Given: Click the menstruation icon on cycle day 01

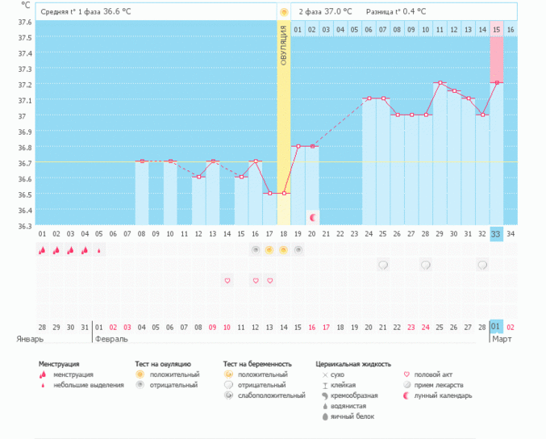Looking at the screenshot, I should (42, 250).
